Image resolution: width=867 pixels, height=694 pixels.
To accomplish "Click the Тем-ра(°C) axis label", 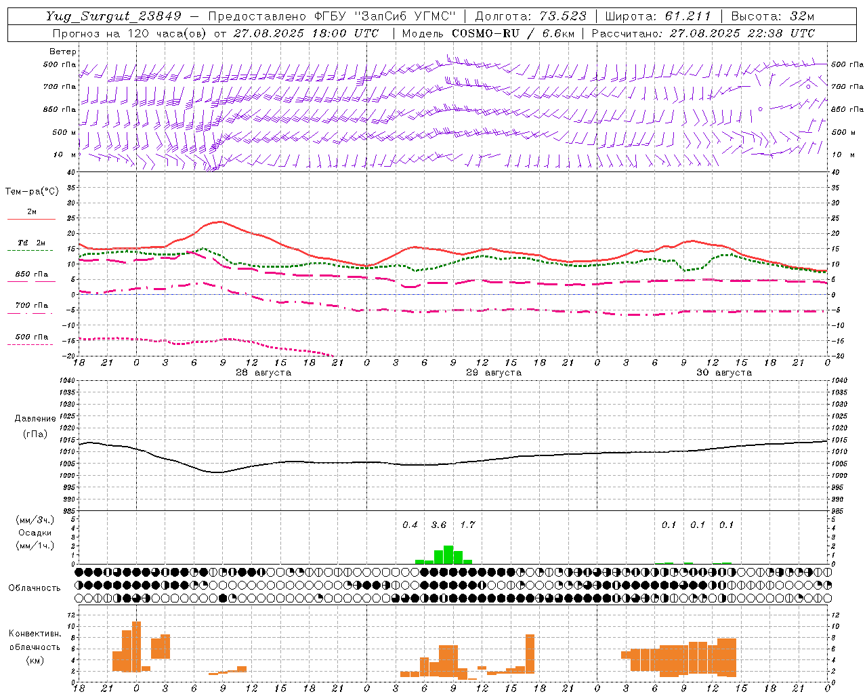I will click(32, 192).
